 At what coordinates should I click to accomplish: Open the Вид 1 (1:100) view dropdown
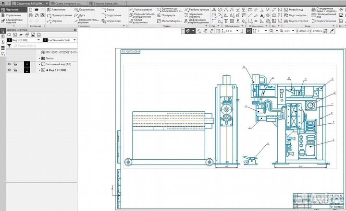tap(37, 40)
